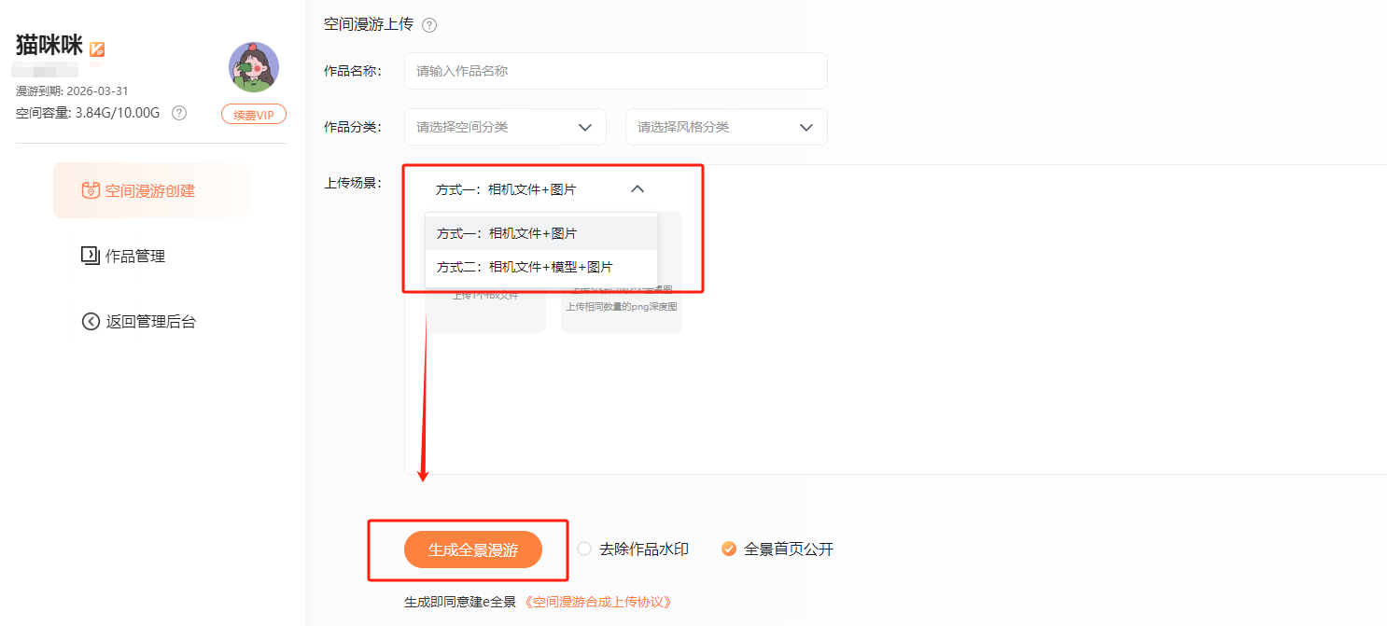Enable the 去除作品水印 option
1387x626 pixels.
pyautogui.click(x=584, y=549)
